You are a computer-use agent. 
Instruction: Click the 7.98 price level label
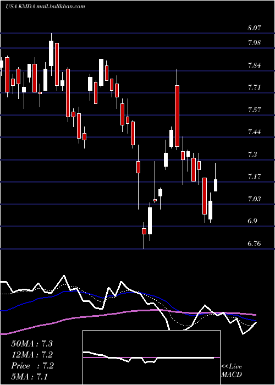click(x=254, y=43)
